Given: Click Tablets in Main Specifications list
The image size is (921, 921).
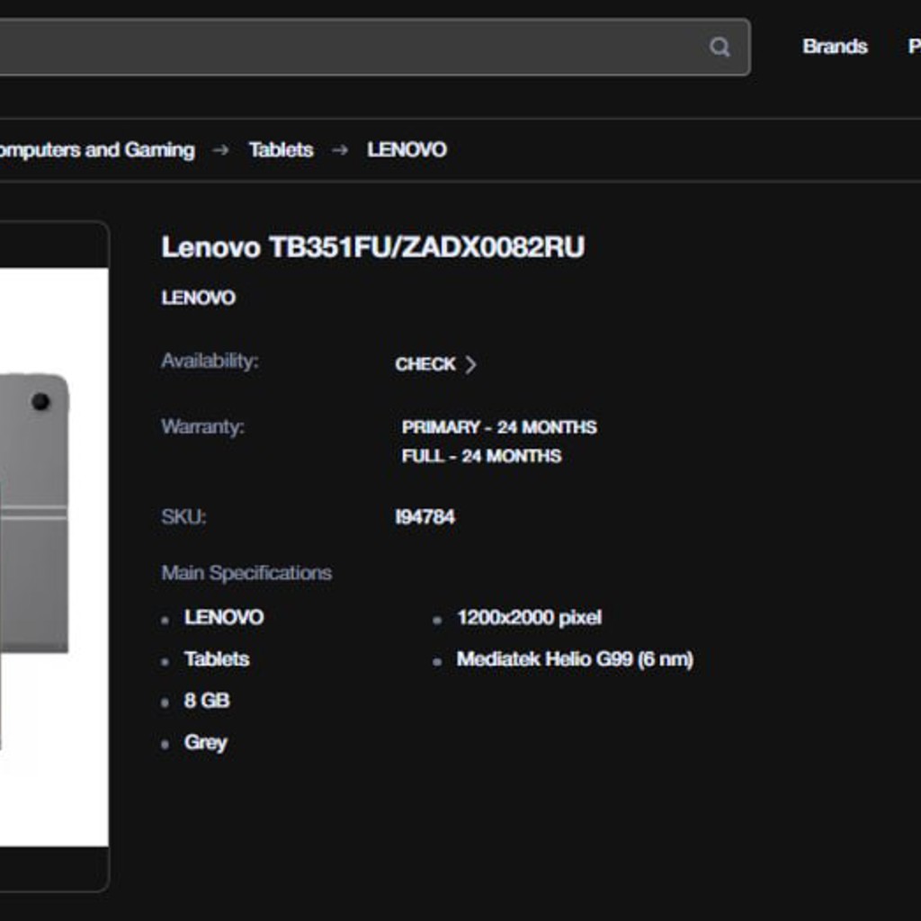Looking at the screenshot, I should 216,659.
